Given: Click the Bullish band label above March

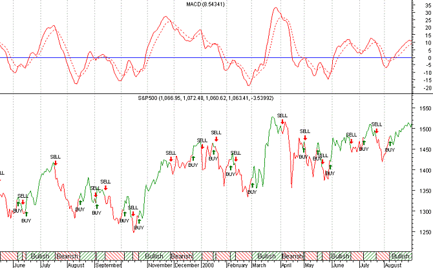Looking at the screenshot, I should pyautogui.click(x=266, y=256).
